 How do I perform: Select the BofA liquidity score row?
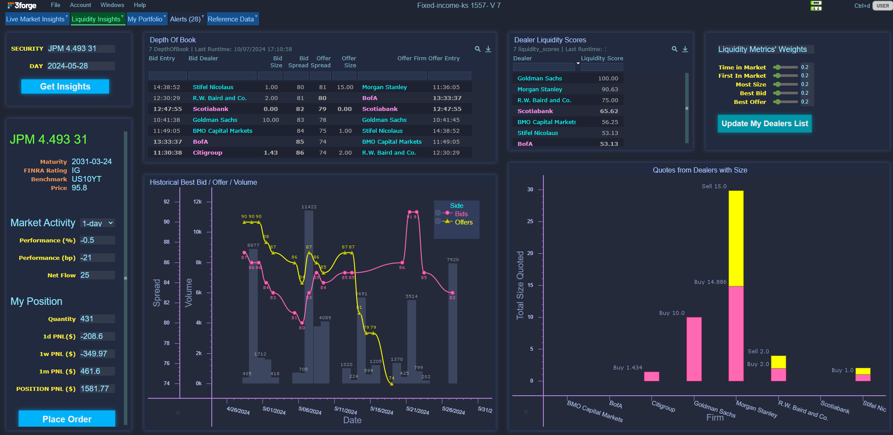[568, 143]
